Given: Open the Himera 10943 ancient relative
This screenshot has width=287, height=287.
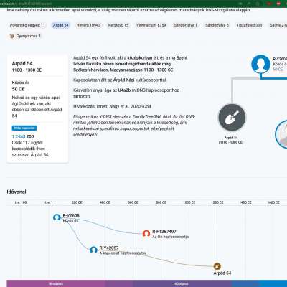Looking at the screenshot, I should [x=88, y=25].
